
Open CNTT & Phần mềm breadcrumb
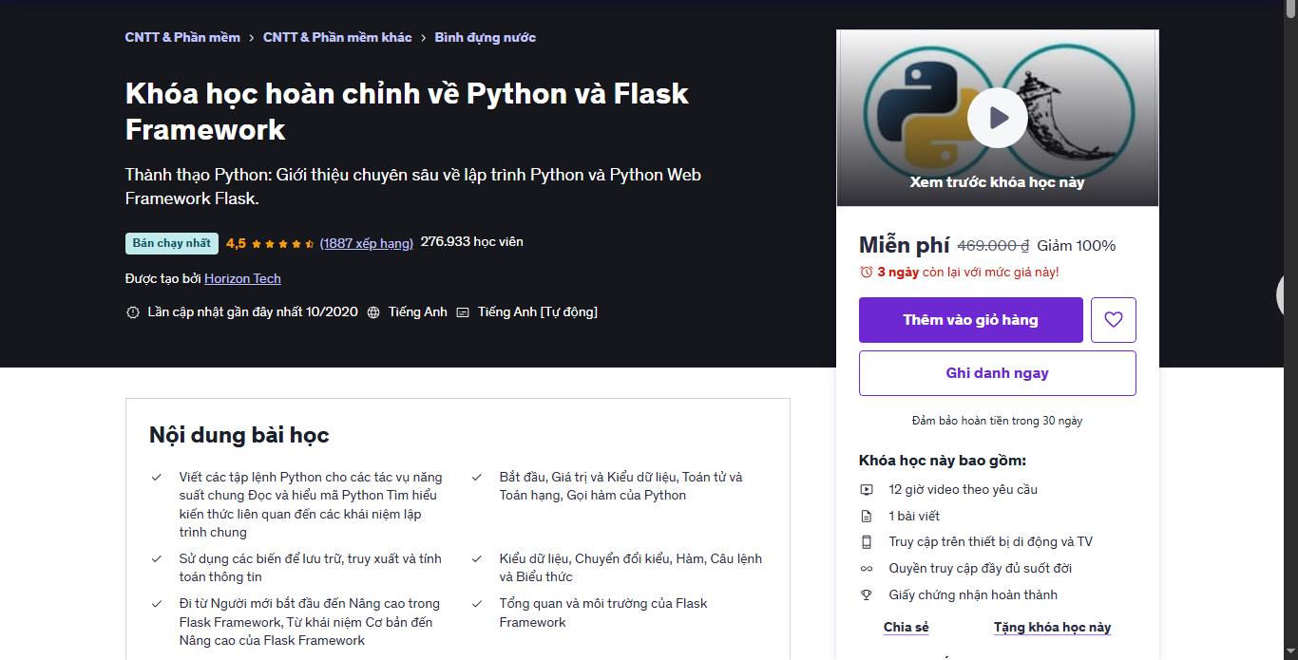pos(182,37)
